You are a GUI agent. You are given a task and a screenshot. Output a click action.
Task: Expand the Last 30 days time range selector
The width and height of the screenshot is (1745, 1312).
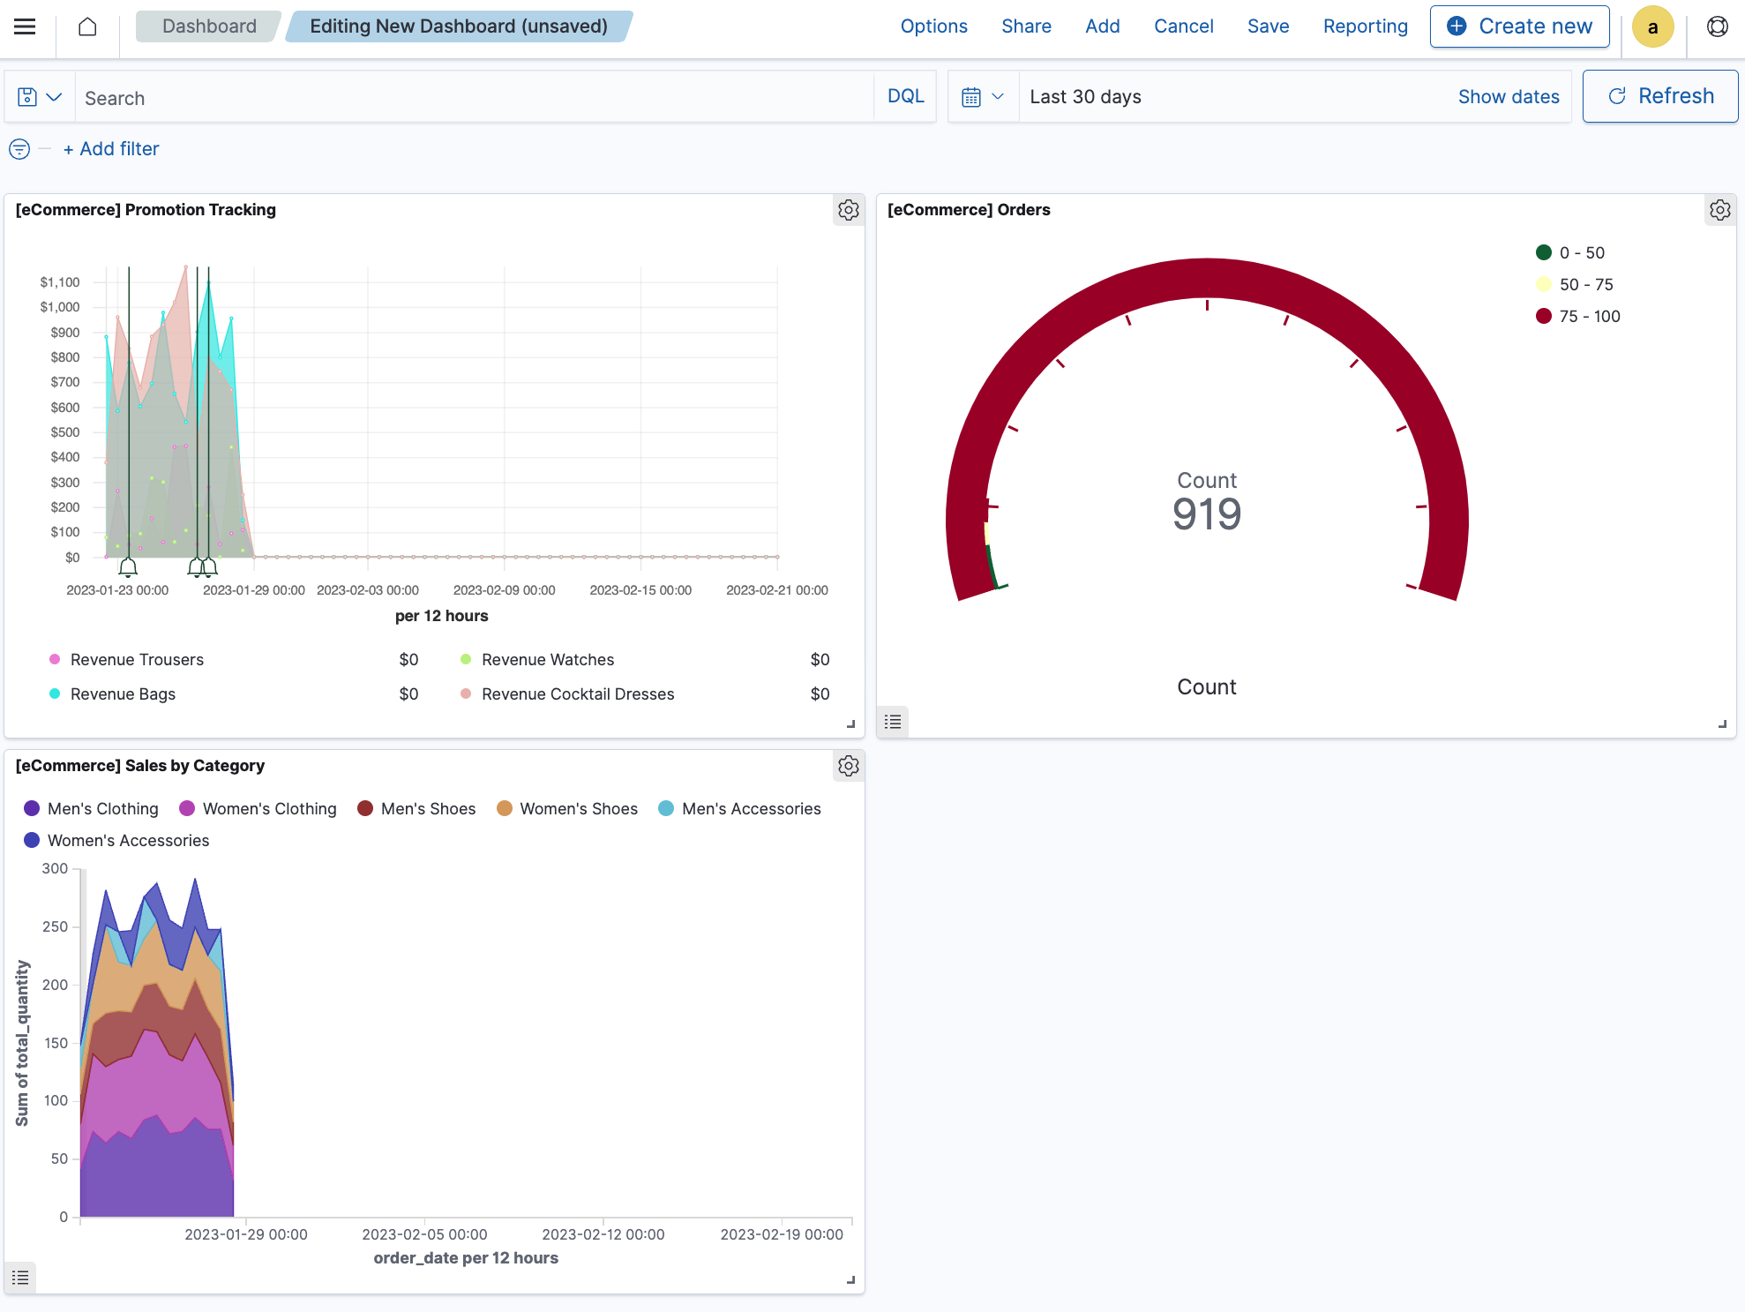tap(1086, 96)
